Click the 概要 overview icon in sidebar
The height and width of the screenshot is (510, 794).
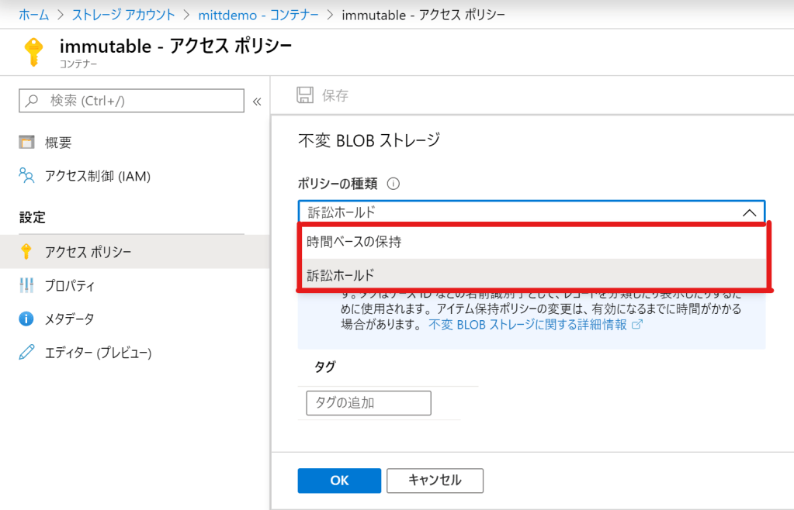(x=27, y=142)
